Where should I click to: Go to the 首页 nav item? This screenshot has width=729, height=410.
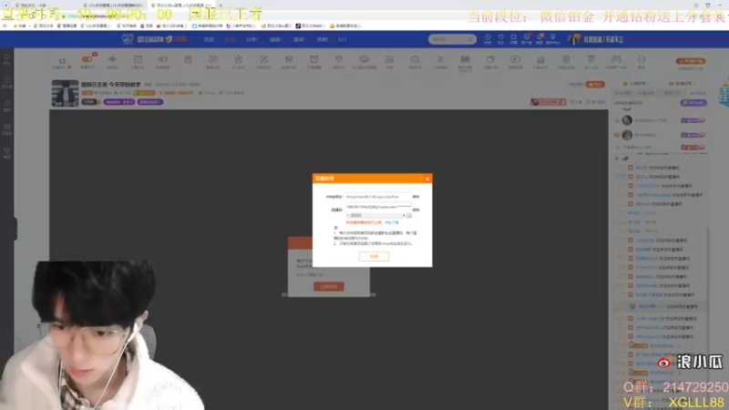pyautogui.click(x=210, y=39)
